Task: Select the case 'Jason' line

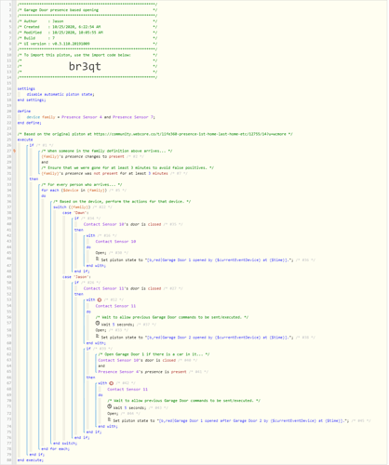Action: point(76,277)
